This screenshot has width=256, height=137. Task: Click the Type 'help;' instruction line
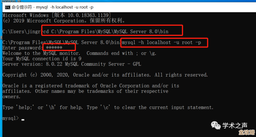point(108,107)
